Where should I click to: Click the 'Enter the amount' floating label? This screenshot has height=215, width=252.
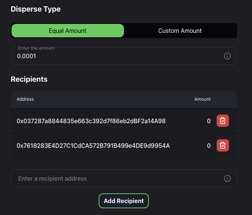(36, 48)
